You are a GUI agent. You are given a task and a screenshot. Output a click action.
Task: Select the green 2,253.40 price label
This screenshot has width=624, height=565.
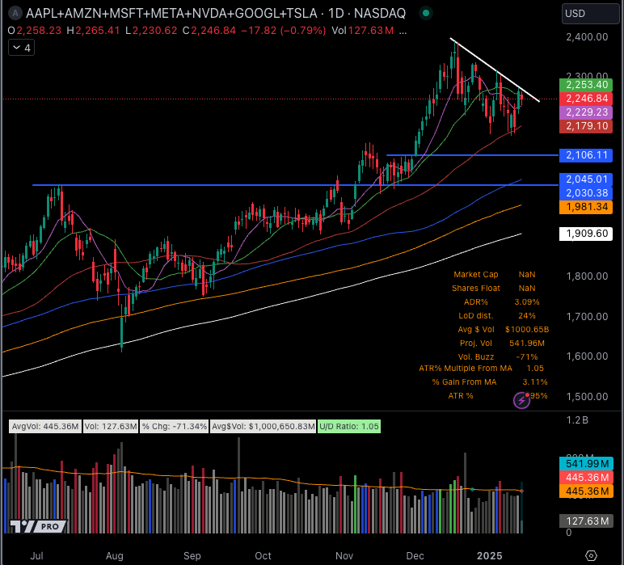(586, 85)
